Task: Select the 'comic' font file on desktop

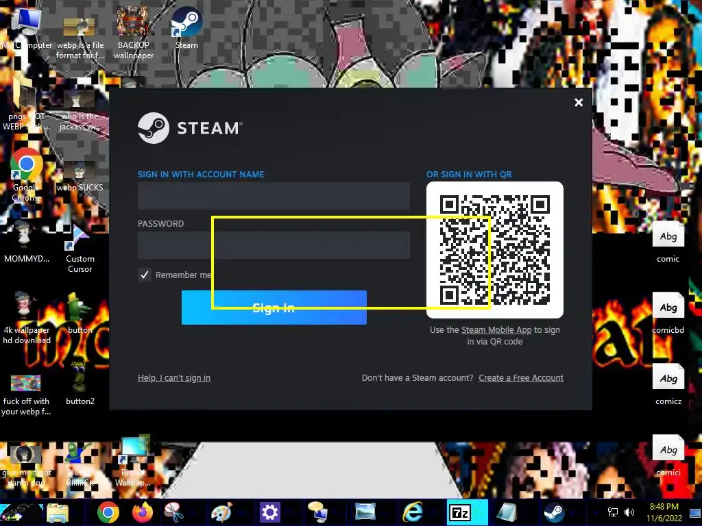Action: coord(668,242)
